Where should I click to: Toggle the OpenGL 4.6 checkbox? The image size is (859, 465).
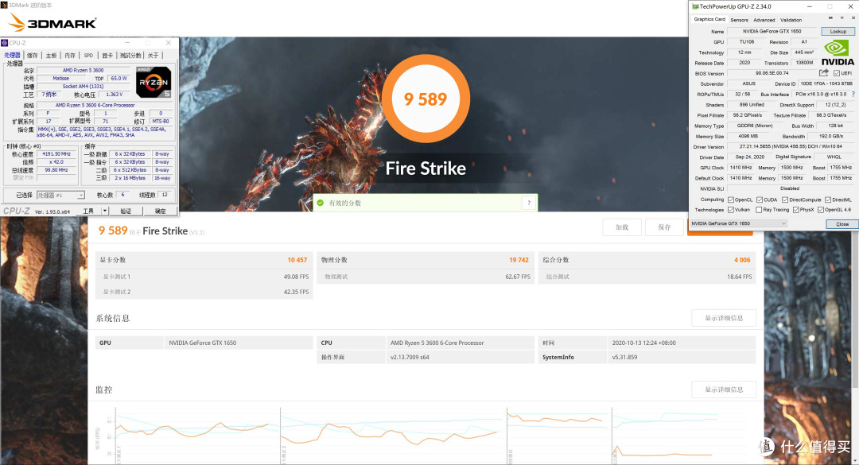(821, 210)
